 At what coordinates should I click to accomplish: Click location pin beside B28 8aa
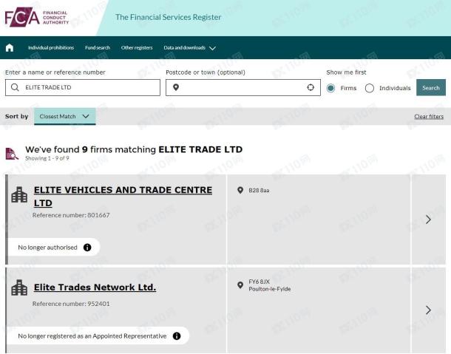240,191
